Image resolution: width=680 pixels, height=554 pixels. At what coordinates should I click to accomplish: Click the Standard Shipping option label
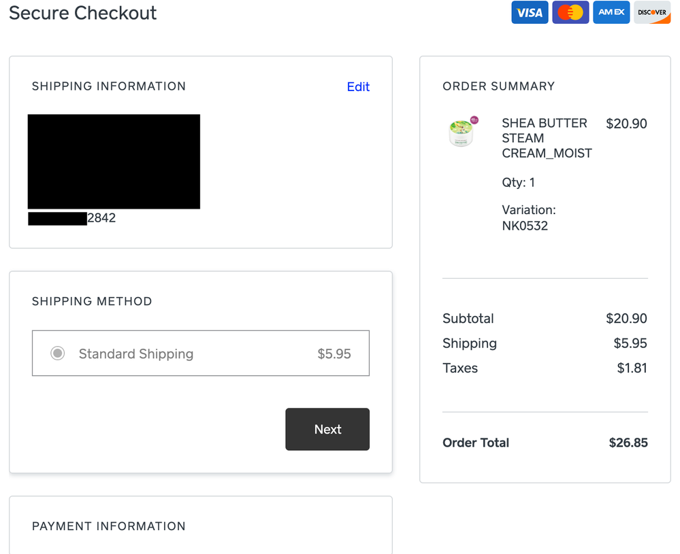(x=136, y=354)
